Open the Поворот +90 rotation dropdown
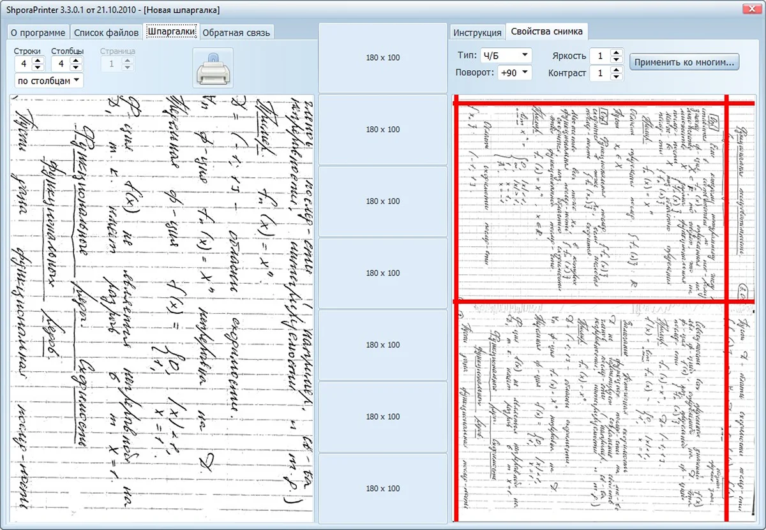Screen dimensions: 766x530 [x=515, y=73]
